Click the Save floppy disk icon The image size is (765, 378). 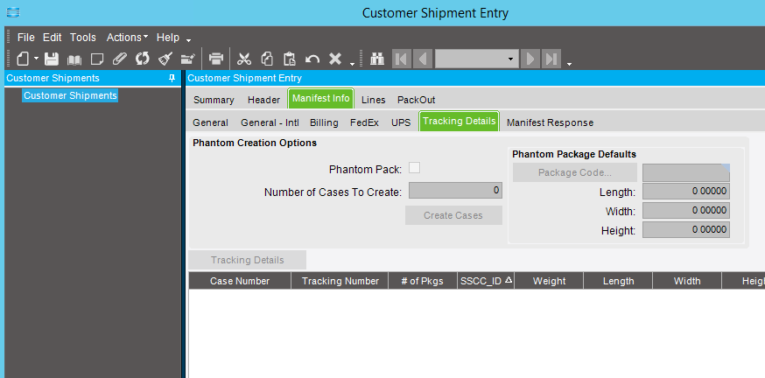52,59
